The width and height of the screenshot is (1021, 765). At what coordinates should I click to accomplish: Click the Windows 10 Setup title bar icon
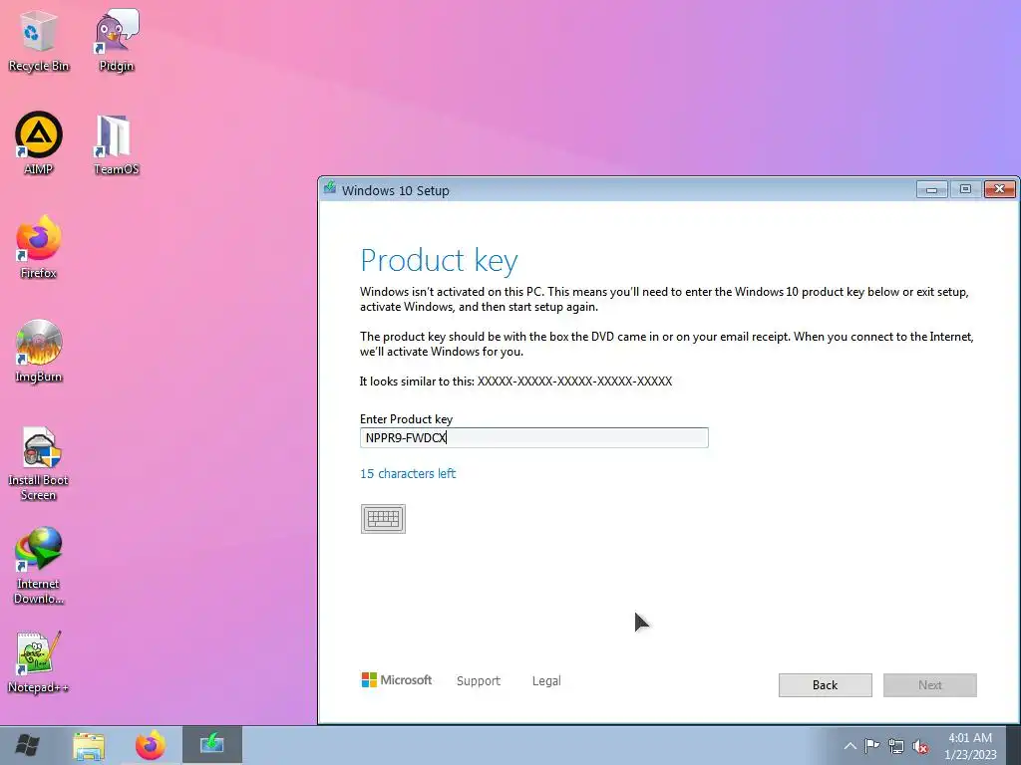coord(330,188)
